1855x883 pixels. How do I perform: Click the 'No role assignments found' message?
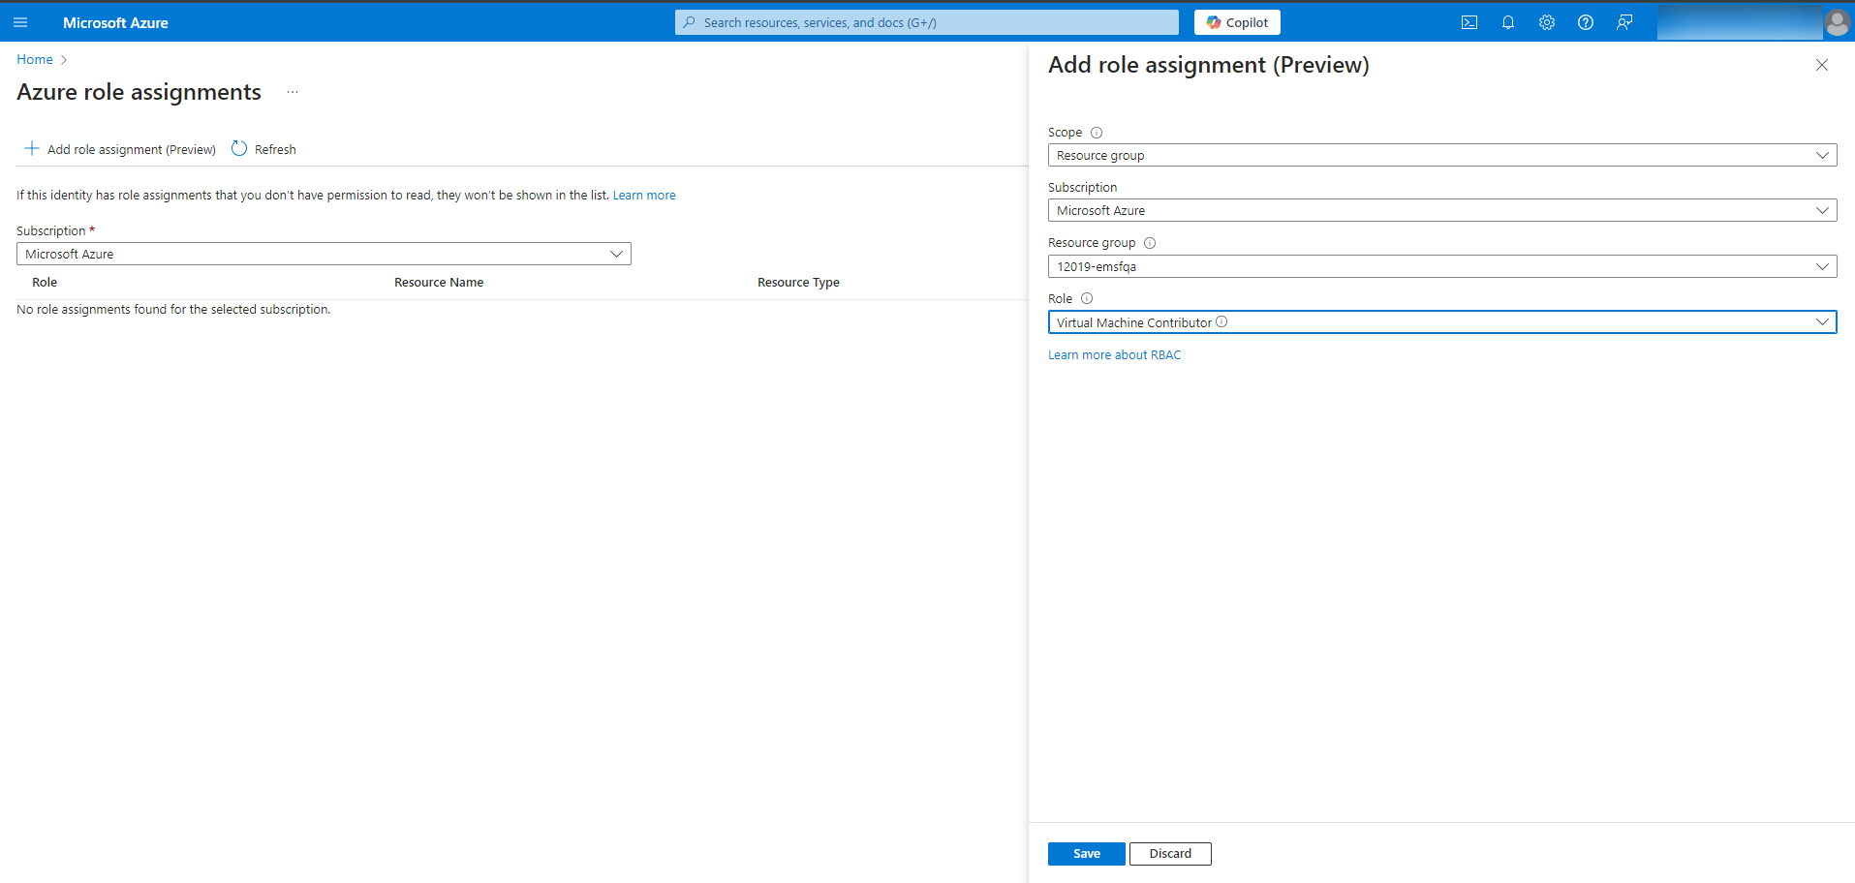coord(173,310)
